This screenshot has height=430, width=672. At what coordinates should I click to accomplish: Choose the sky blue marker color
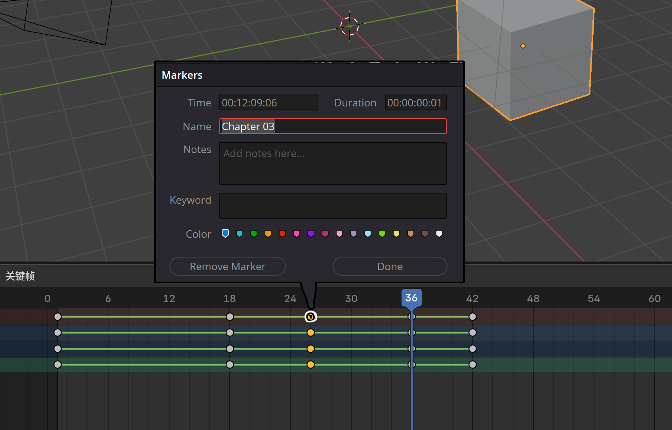tap(368, 233)
